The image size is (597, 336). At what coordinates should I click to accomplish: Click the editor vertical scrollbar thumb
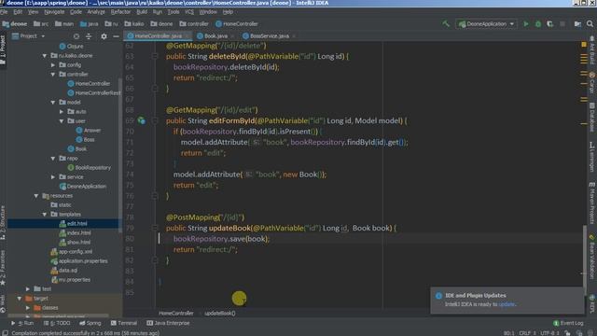coord(585,259)
